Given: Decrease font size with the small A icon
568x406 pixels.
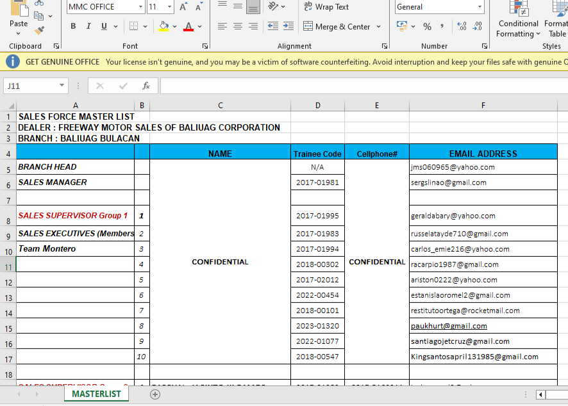Looking at the screenshot, I should pos(199,7).
